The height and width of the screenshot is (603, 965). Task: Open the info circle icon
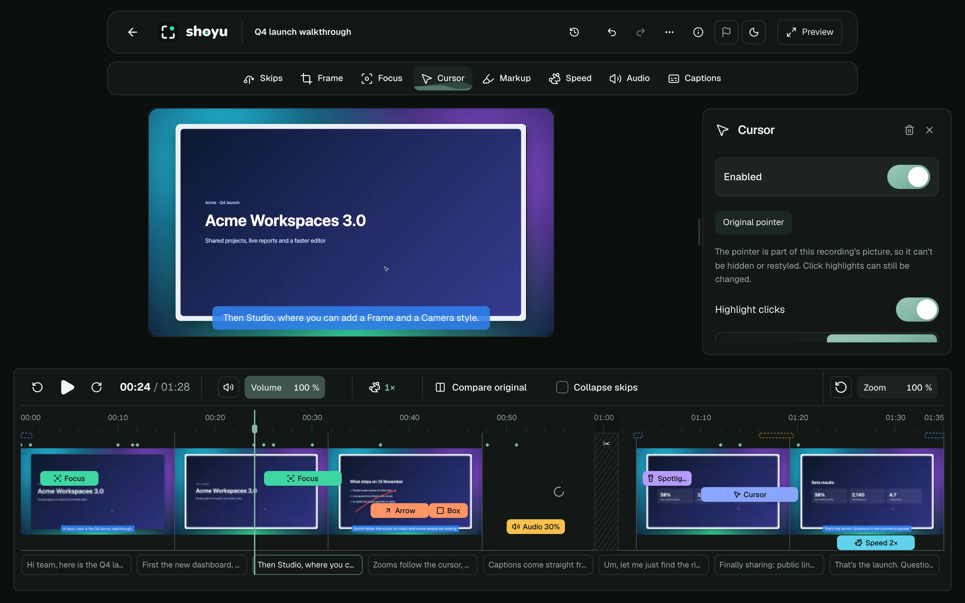(698, 32)
